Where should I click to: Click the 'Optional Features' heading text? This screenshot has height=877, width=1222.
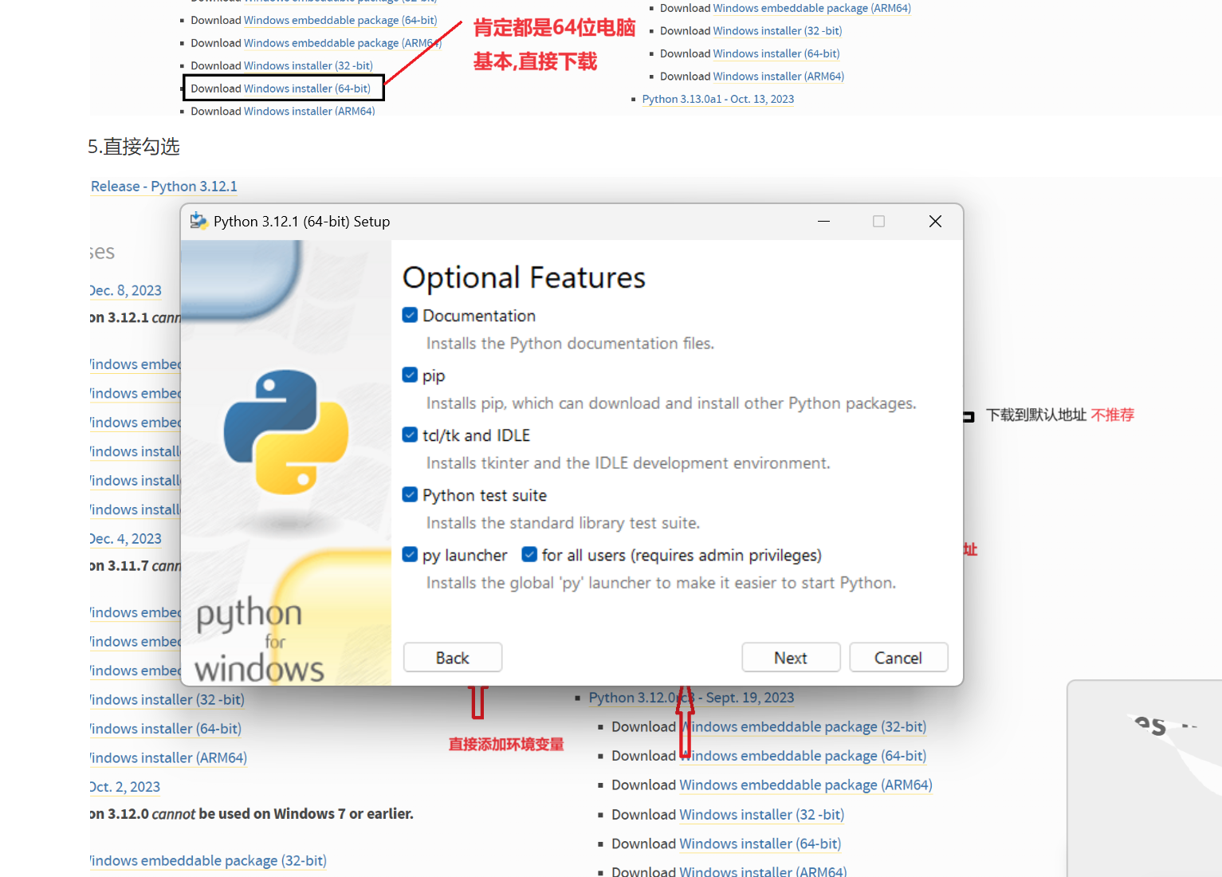click(524, 277)
